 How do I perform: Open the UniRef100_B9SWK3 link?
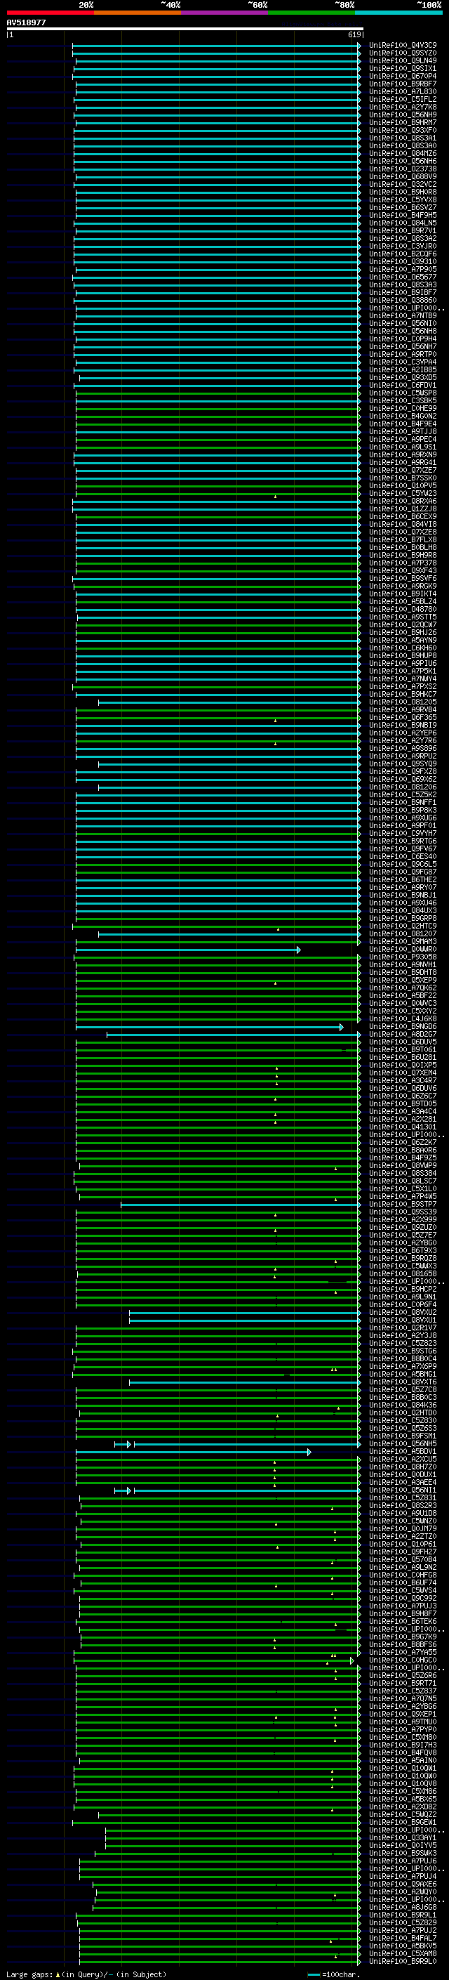pos(403,1854)
